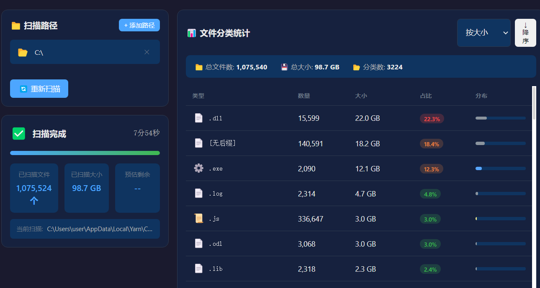Click the 已扫描大小 stat card
Screen dimensions: 540x288
87,188
